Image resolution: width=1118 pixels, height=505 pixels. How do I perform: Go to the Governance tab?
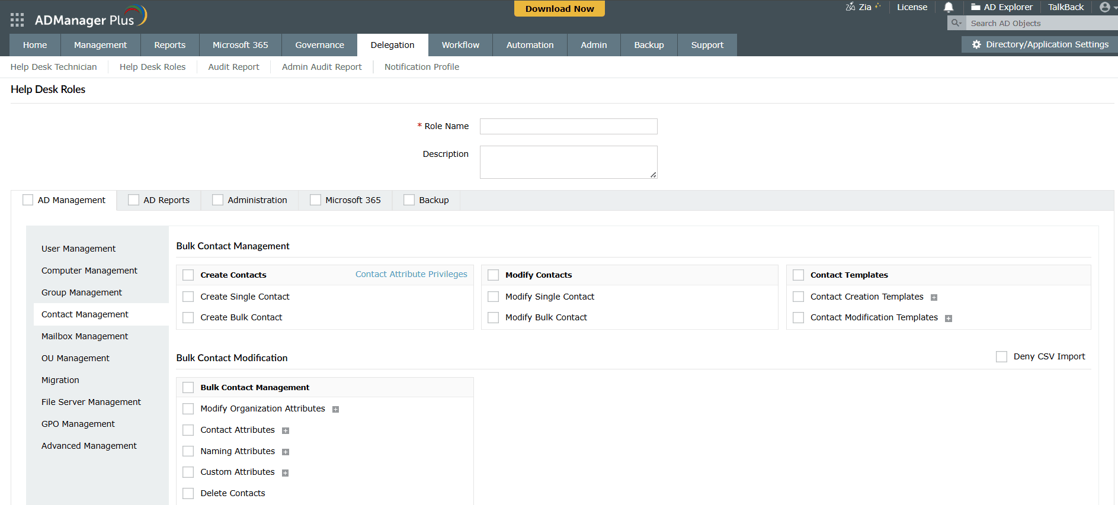(319, 45)
